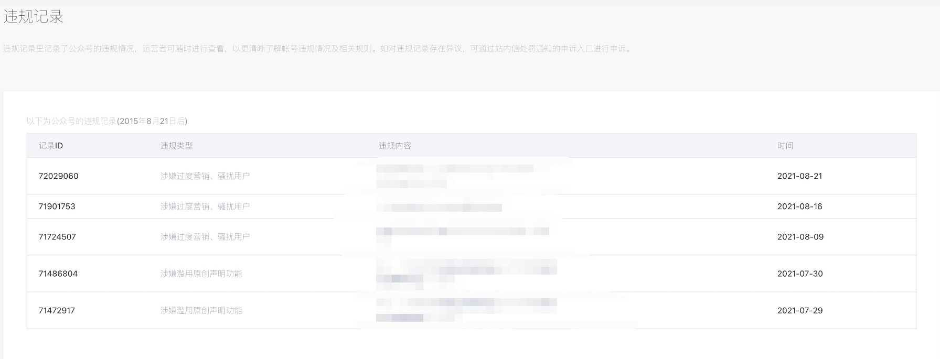Screen dimensions: 940x359
Task: Select the date 2021-08-09
Action: click(800, 237)
